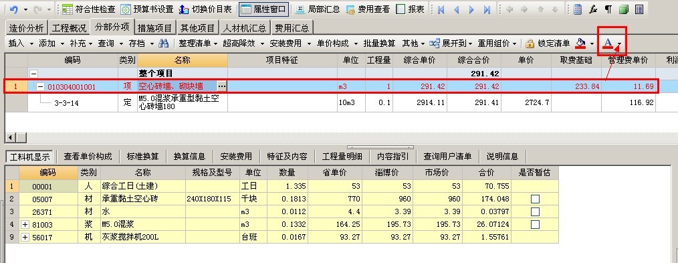Click the list sheet icon beside green box

click(639, 9)
